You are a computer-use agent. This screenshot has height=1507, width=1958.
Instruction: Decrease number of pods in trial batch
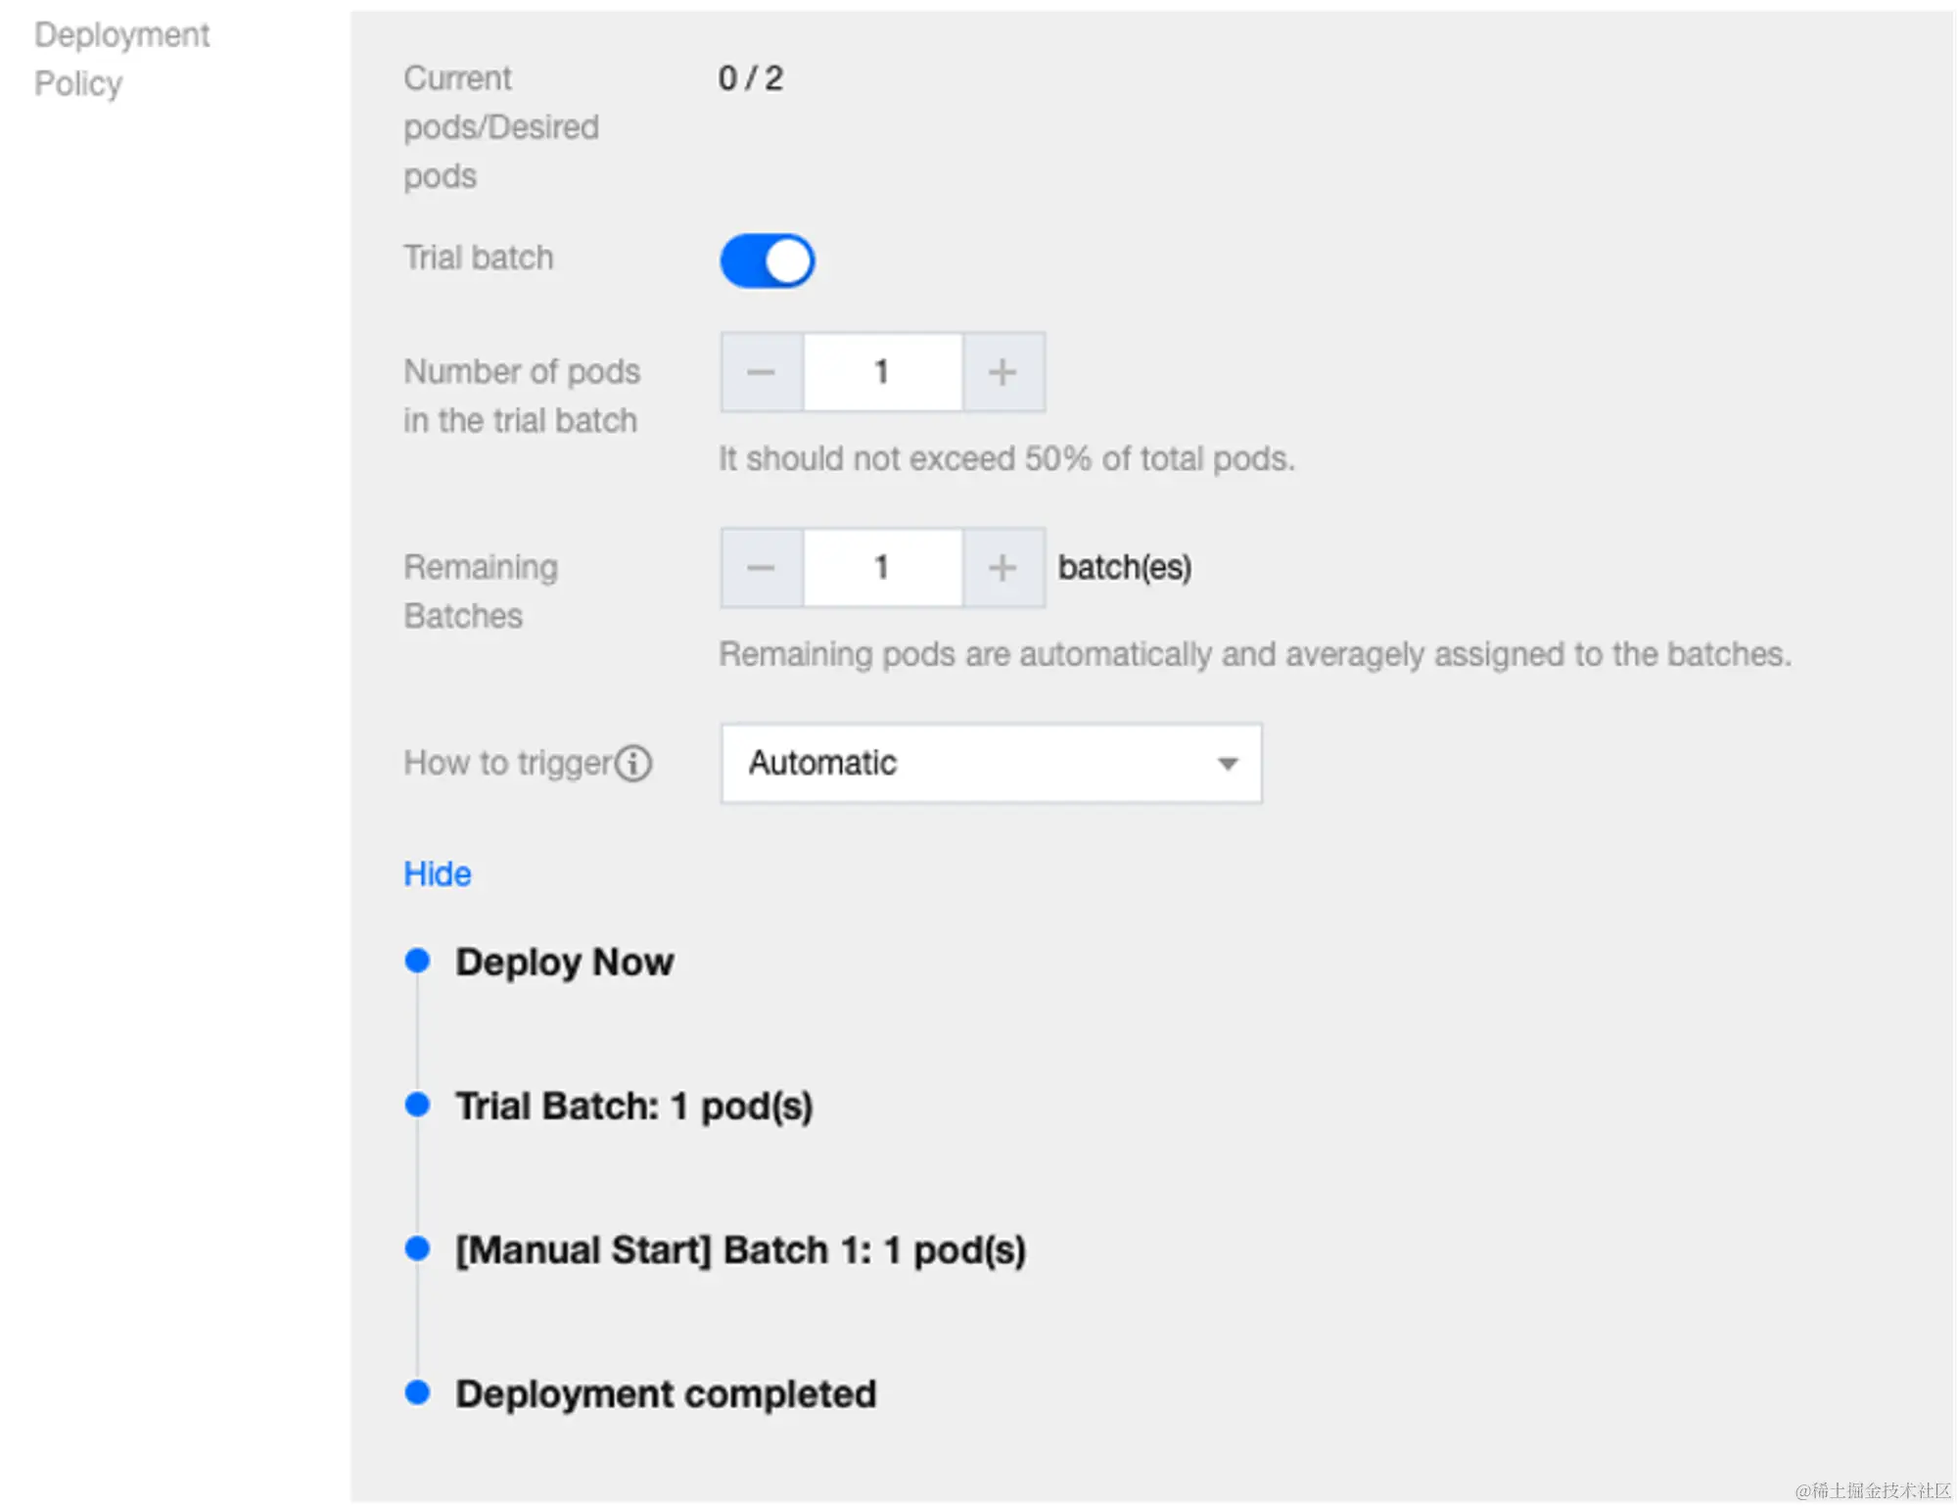(x=762, y=372)
